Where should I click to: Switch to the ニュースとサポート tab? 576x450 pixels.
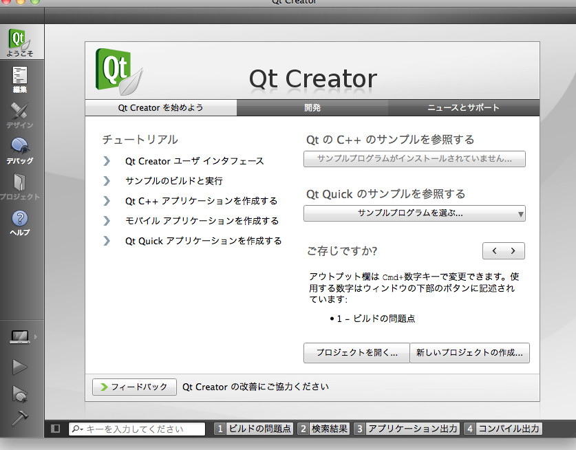click(464, 107)
